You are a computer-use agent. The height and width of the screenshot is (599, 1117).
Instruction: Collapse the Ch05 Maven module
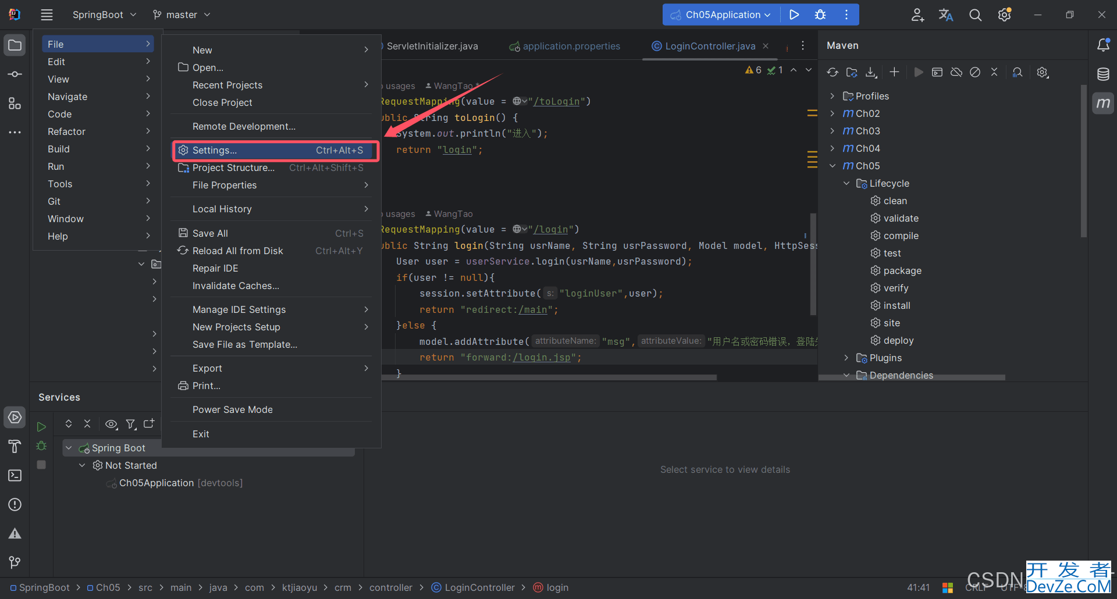[x=833, y=166]
